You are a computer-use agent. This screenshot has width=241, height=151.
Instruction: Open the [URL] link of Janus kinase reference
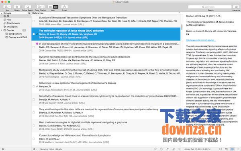tap(85, 37)
